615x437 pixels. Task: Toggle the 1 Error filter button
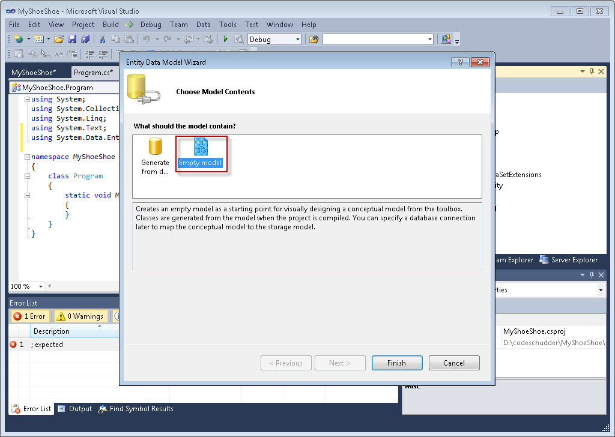30,316
